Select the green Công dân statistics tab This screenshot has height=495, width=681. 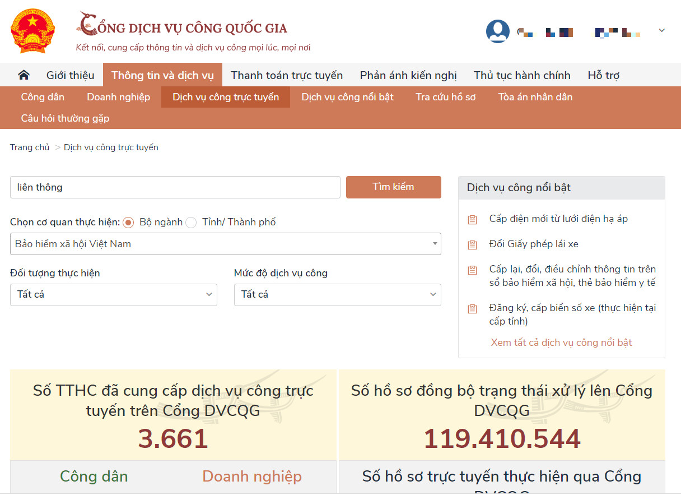point(94,477)
